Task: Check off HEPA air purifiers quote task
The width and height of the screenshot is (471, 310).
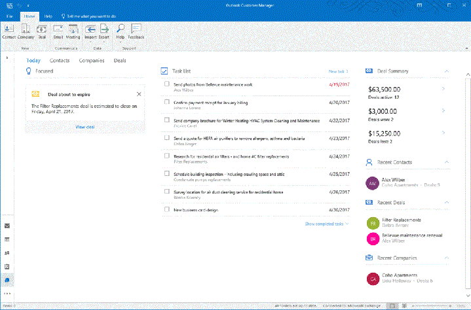Action: (167, 137)
